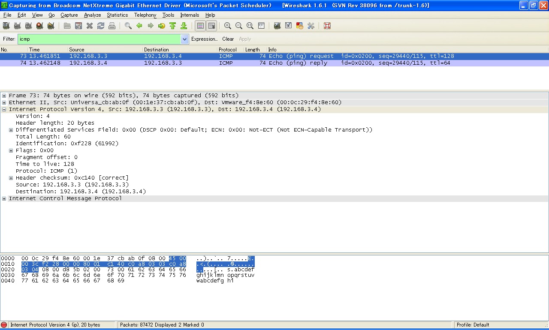Go forward in packet history
The image size is (549, 330).
[x=151, y=26]
